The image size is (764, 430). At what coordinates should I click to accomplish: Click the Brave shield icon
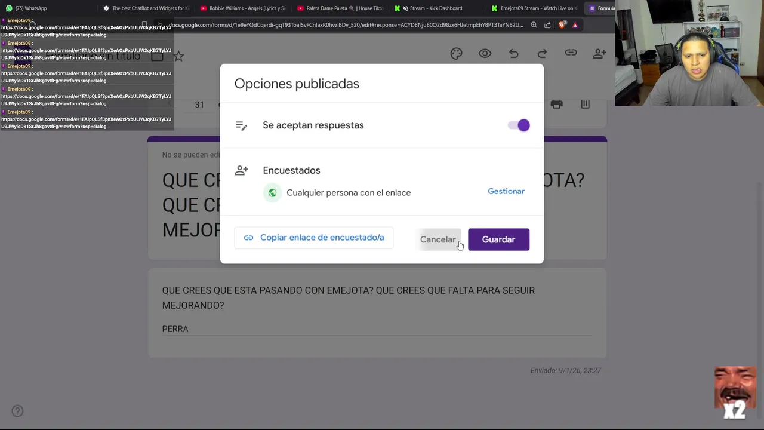pyautogui.click(x=562, y=25)
